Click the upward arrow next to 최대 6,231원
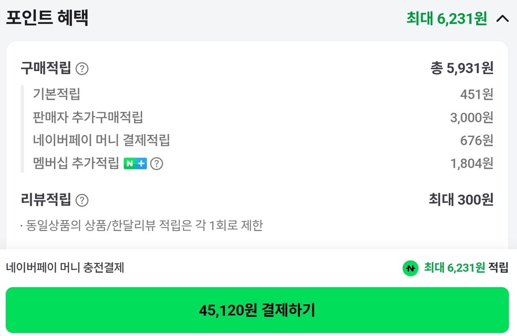The width and height of the screenshot is (517, 336). pyautogui.click(x=502, y=18)
